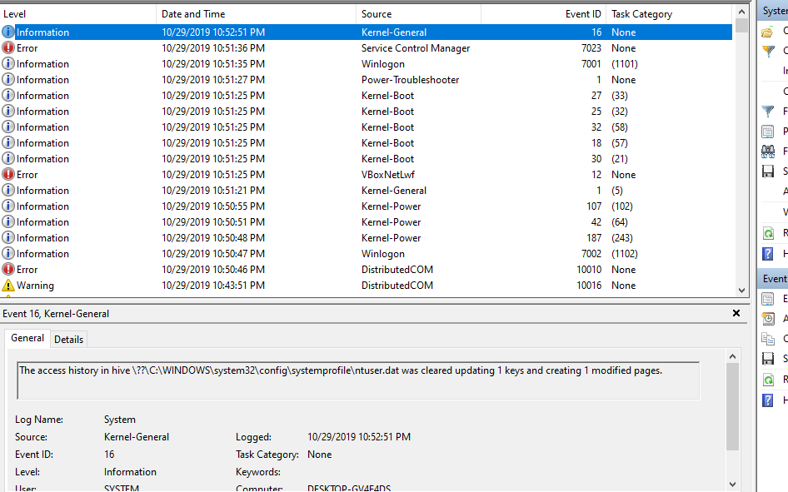Close the Event 16 preview pane
This screenshot has height=492, width=788.
click(x=736, y=314)
